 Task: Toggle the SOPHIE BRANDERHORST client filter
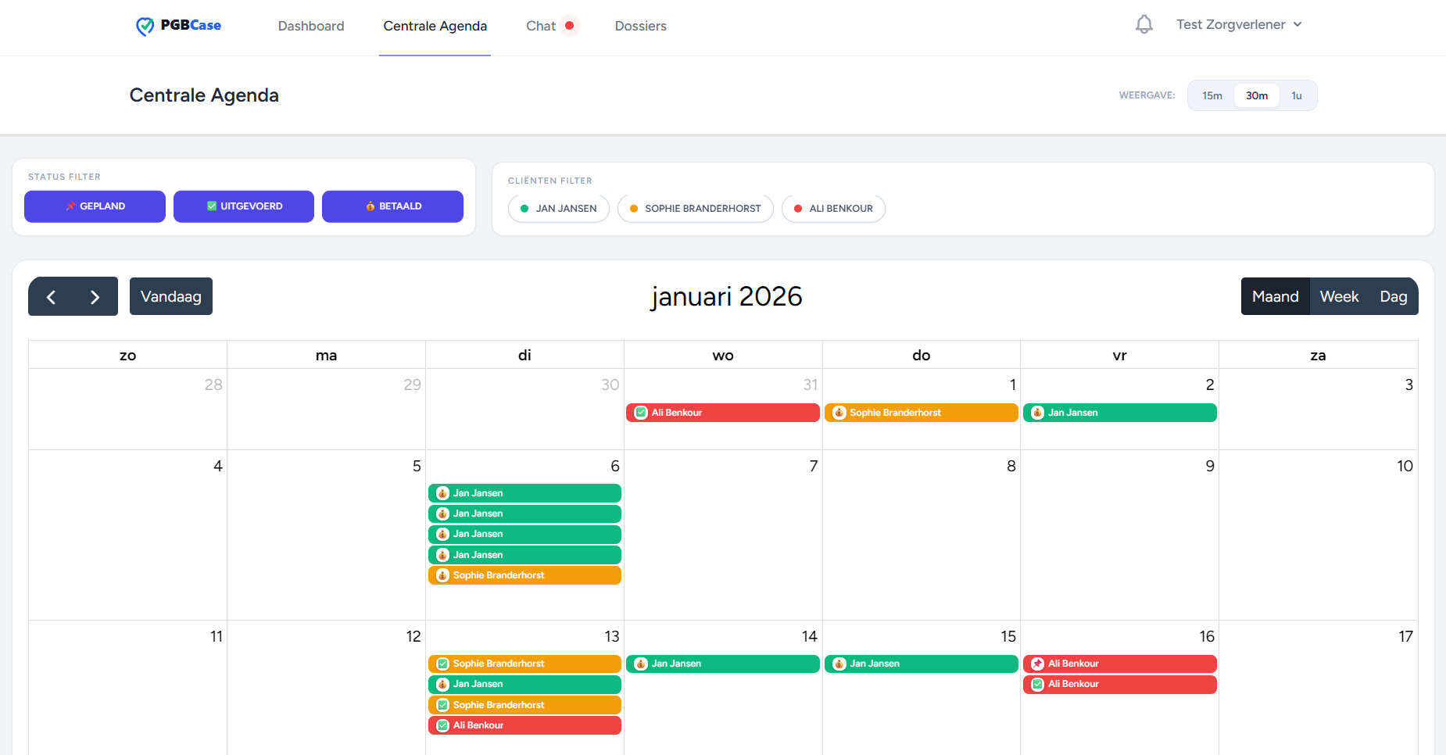tap(695, 209)
